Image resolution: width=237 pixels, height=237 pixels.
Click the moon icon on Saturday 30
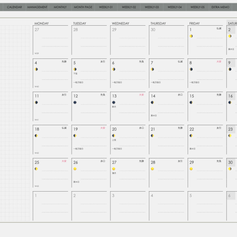pos(230,169)
